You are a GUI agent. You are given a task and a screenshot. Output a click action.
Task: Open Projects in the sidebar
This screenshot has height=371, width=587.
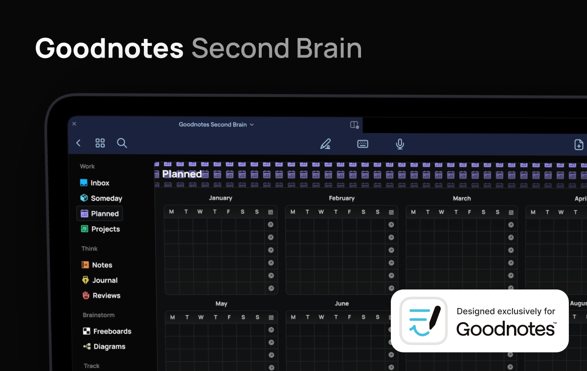pos(100,229)
